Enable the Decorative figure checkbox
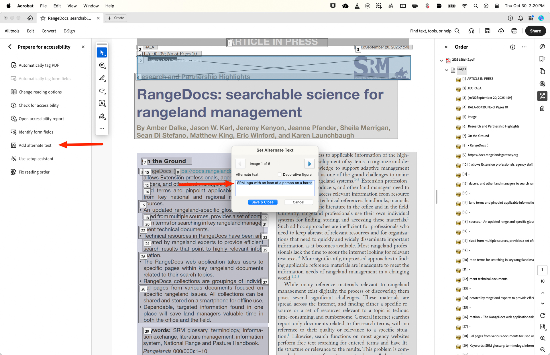Screen dimensions: 550x355 point(280,174)
